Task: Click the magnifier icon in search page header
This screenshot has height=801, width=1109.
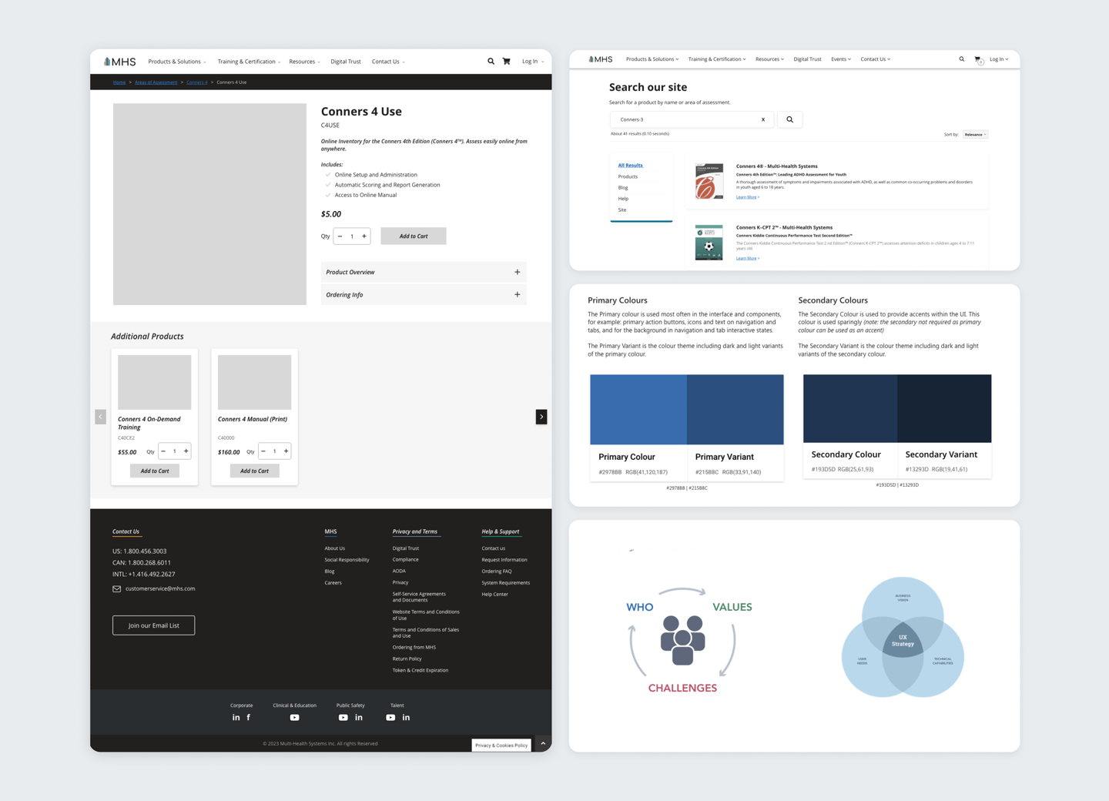Action: pos(961,59)
